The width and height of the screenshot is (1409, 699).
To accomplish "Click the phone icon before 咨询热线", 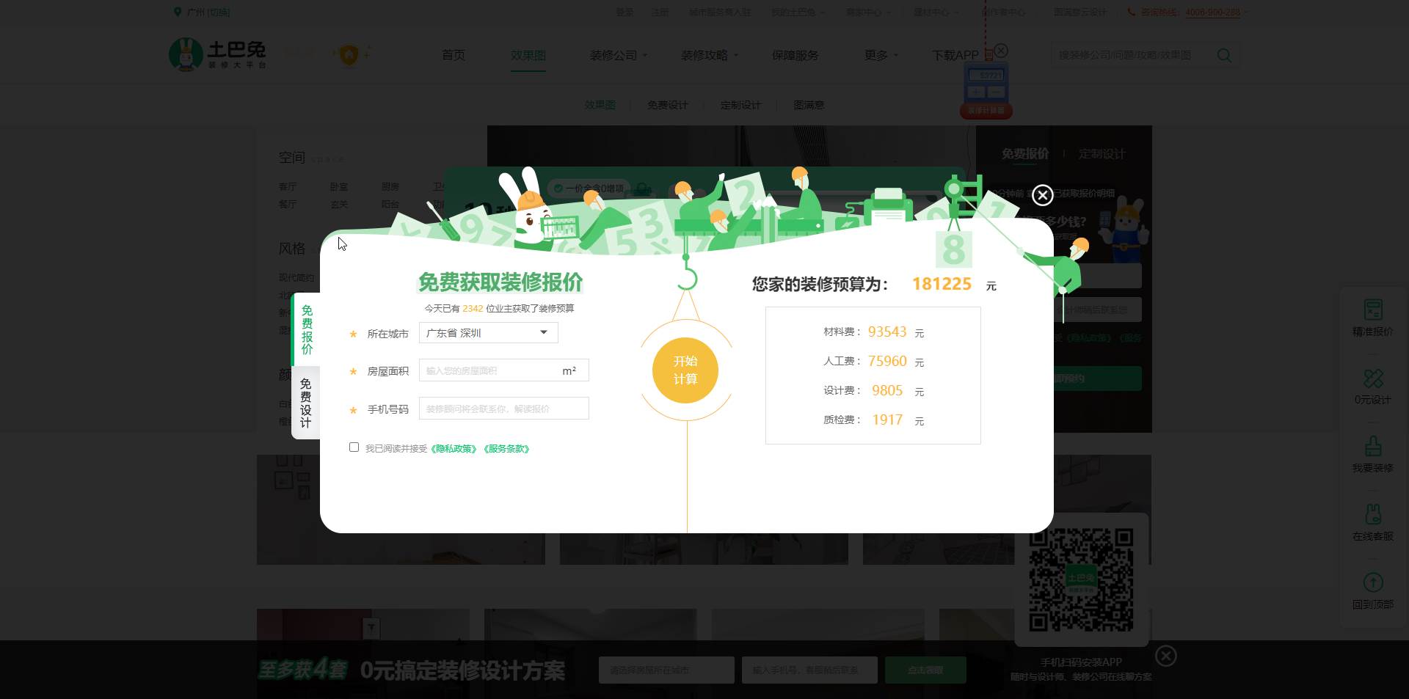I will [x=1131, y=12].
